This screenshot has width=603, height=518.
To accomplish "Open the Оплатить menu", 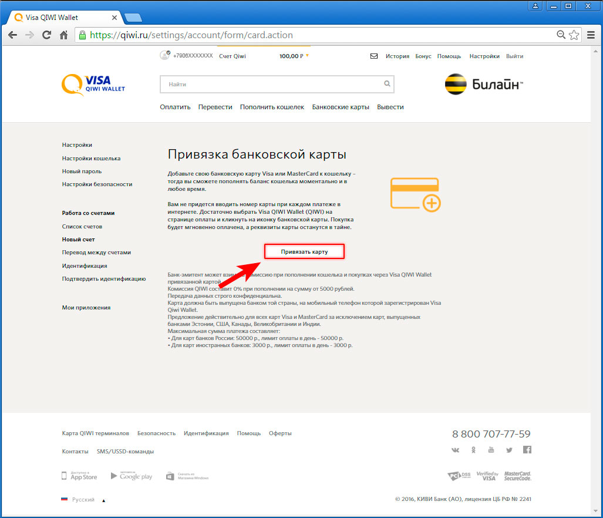I will pos(175,107).
